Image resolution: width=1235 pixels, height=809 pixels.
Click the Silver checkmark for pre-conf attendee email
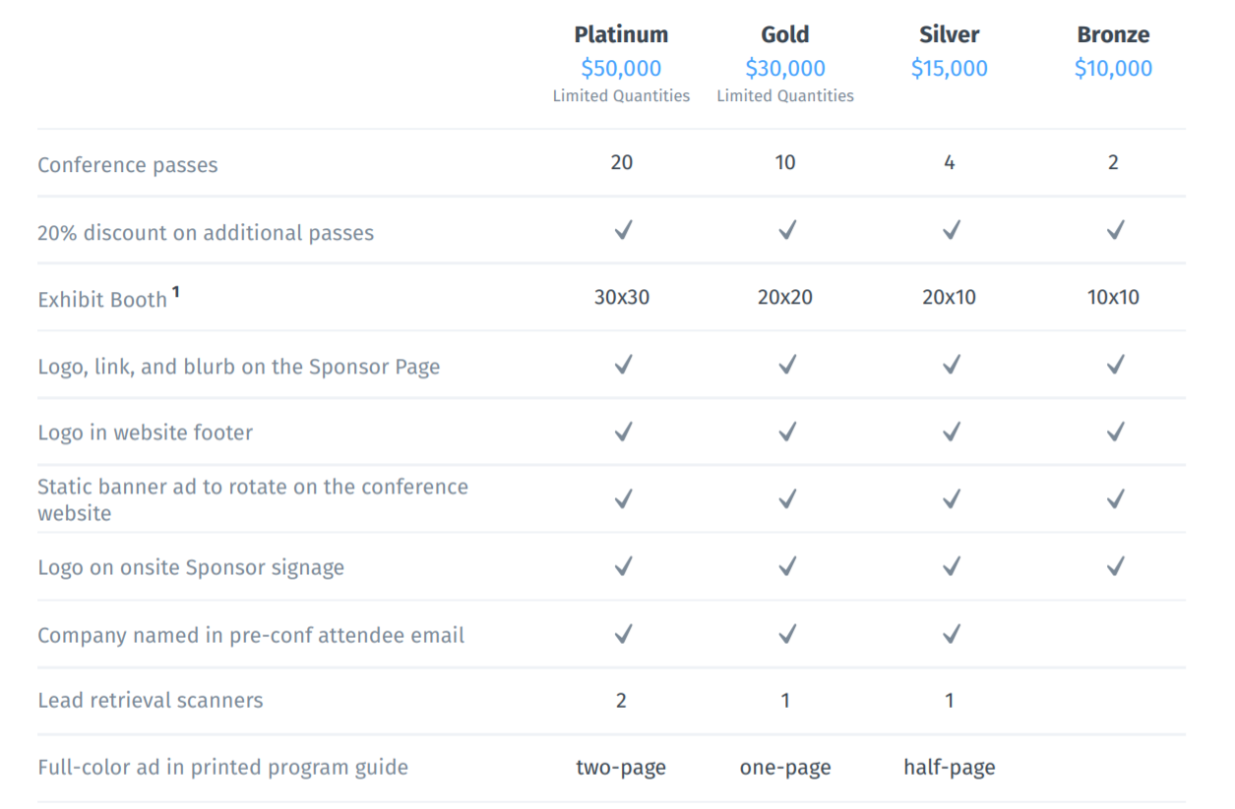951,634
